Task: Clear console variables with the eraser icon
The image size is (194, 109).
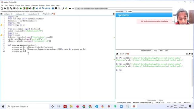Action: [189, 54]
